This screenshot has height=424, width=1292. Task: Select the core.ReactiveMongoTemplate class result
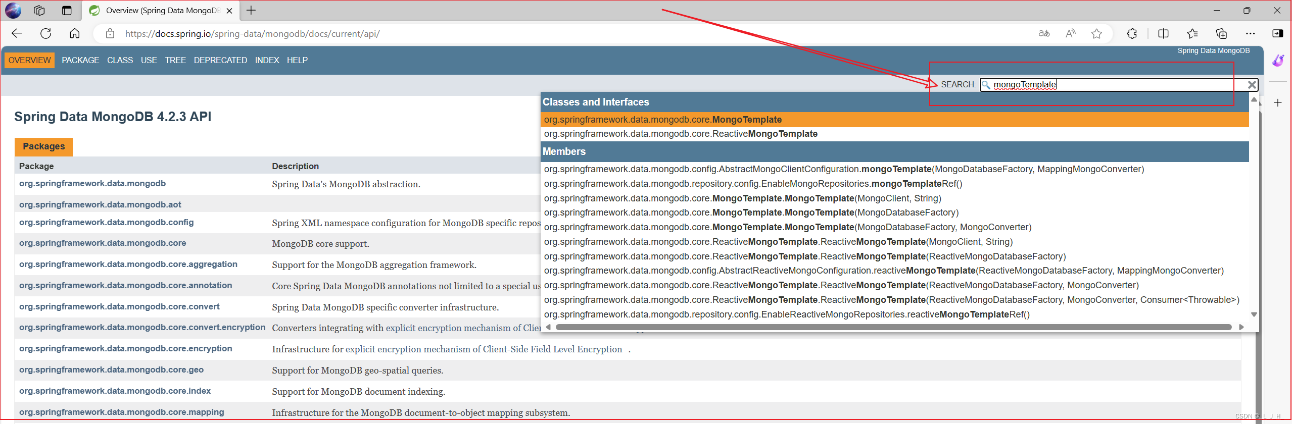895,134
